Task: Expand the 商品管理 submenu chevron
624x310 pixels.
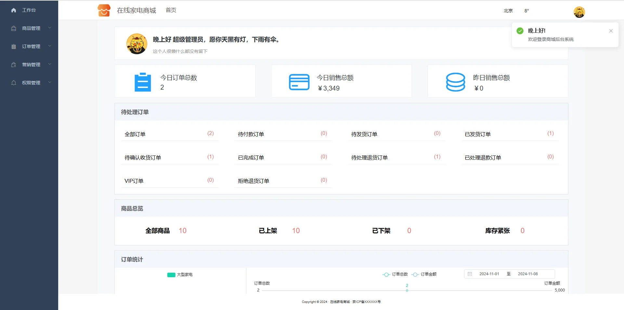Action: pos(50,28)
